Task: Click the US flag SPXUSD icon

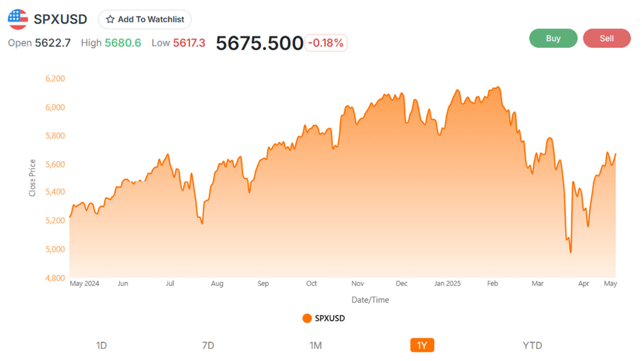Action: tap(18, 19)
